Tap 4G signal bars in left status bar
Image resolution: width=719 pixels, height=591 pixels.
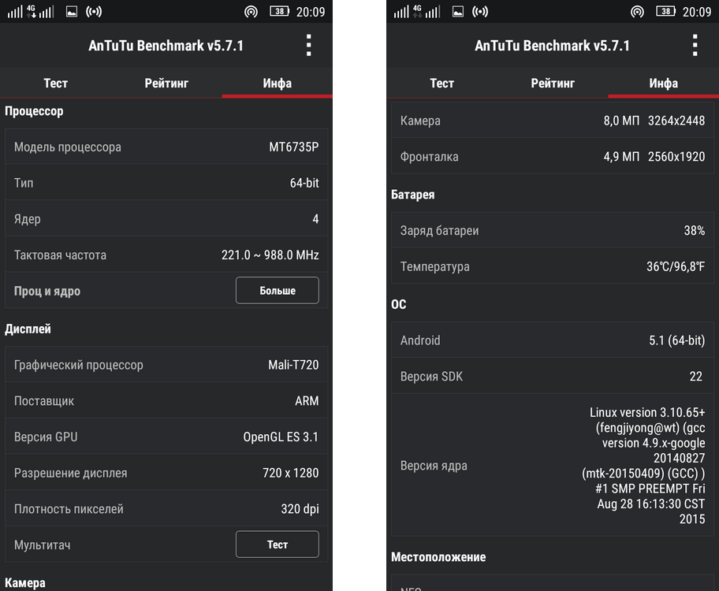click(x=30, y=12)
